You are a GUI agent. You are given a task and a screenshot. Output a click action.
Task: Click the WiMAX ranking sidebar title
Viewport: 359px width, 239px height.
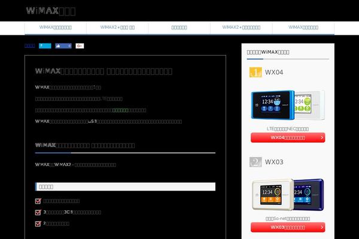coord(268,52)
